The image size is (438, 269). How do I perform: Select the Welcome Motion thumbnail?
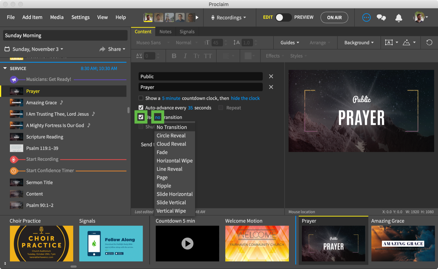point(257,243)
